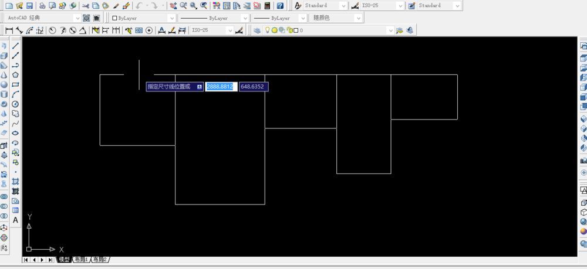Select the Pan hand tool

[173, 6]
